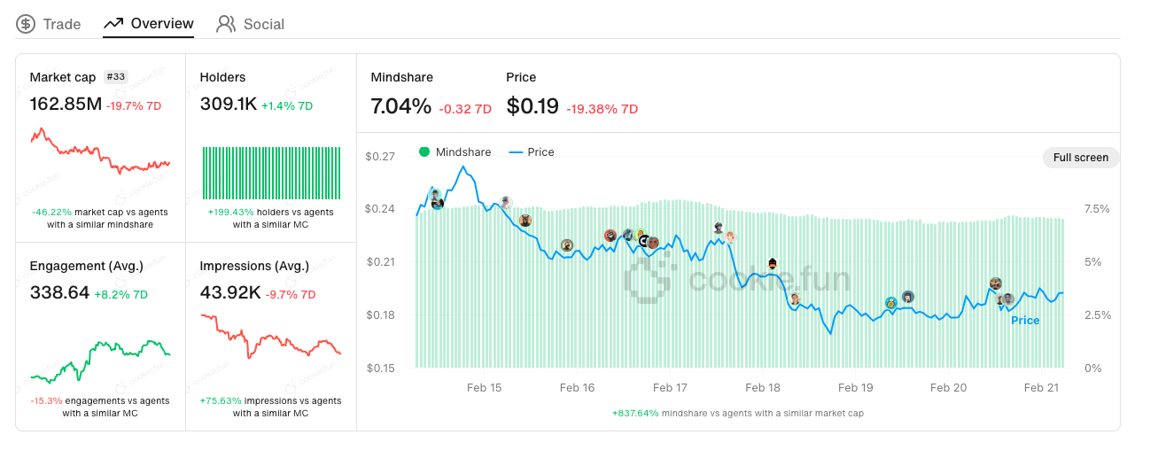1150x450 pixels.
Task: Toggle the Price line in chart legend
Action: pyautogui.click(x=532, y=152)
